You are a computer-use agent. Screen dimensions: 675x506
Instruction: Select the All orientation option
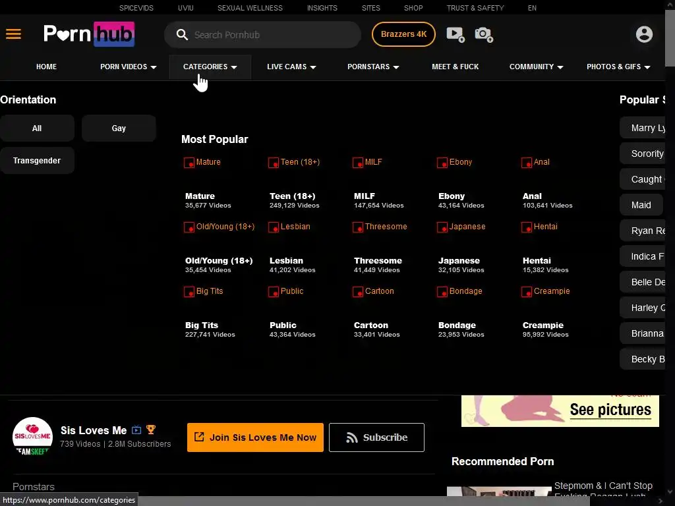click(x=37, y=128)
